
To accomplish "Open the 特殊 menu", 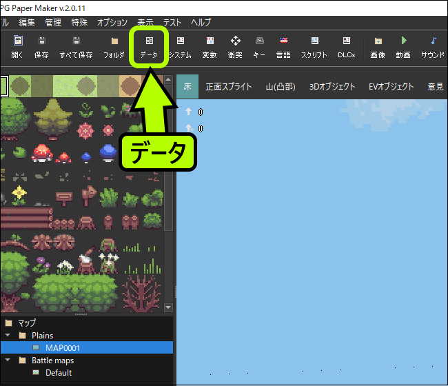I will coord(80,23).
